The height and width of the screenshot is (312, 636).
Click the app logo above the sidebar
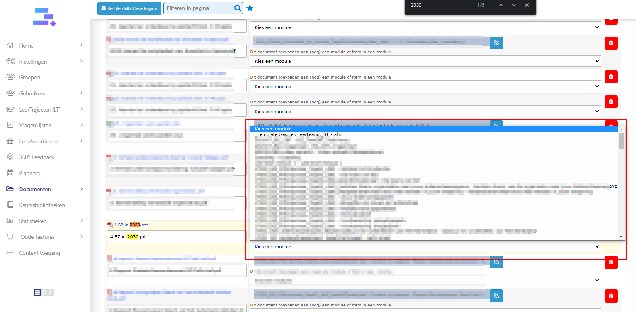tap(44, 17)
